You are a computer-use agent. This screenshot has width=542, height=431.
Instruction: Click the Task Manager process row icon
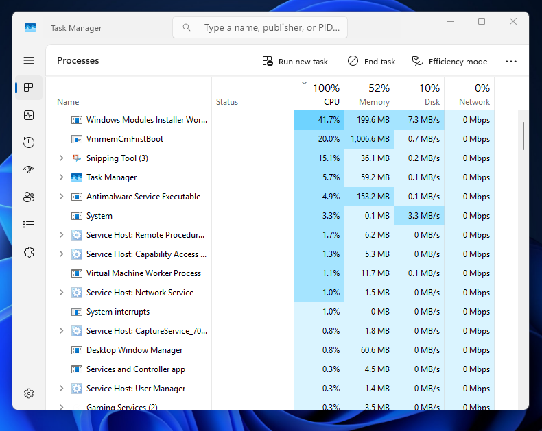point(76,177)
